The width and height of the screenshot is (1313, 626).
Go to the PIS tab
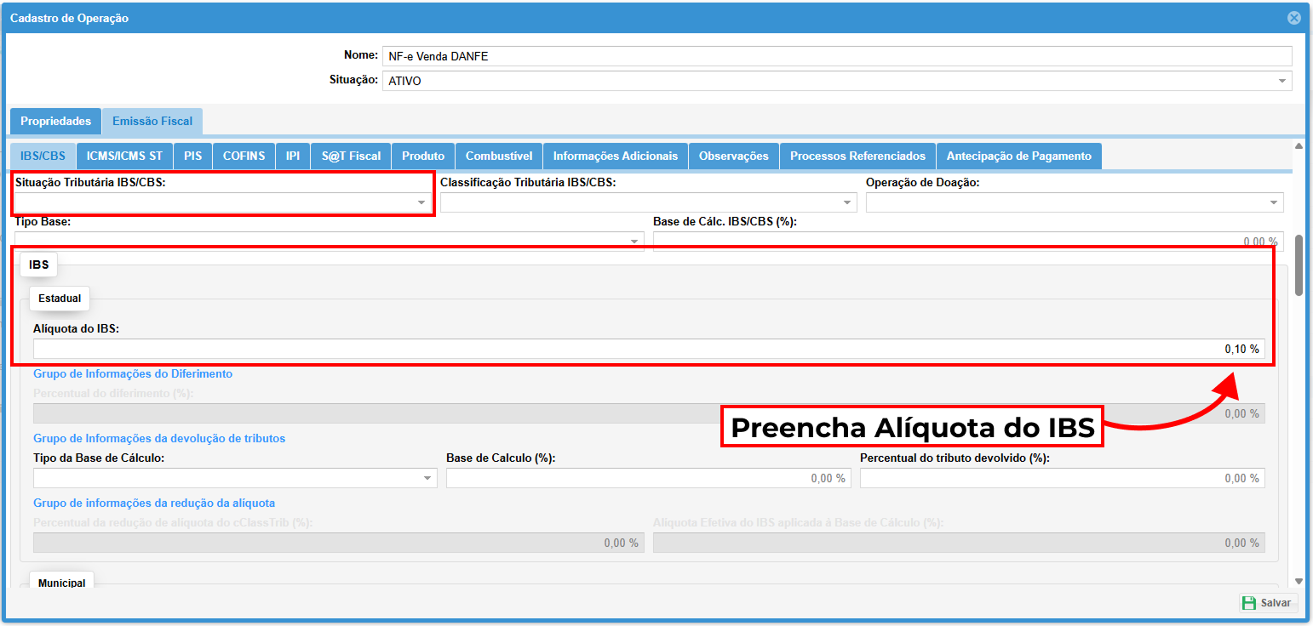tap(192, 156)
